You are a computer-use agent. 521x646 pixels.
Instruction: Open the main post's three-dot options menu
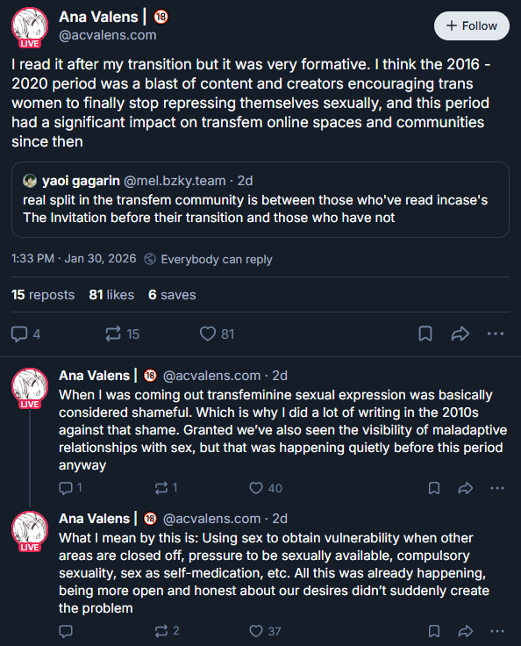coord(496,334)
